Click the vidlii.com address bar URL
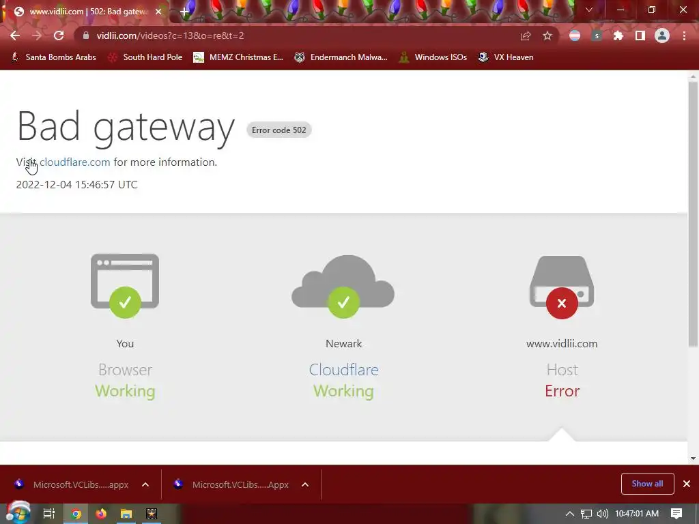 pyautogui.click(x=170, y=35)
